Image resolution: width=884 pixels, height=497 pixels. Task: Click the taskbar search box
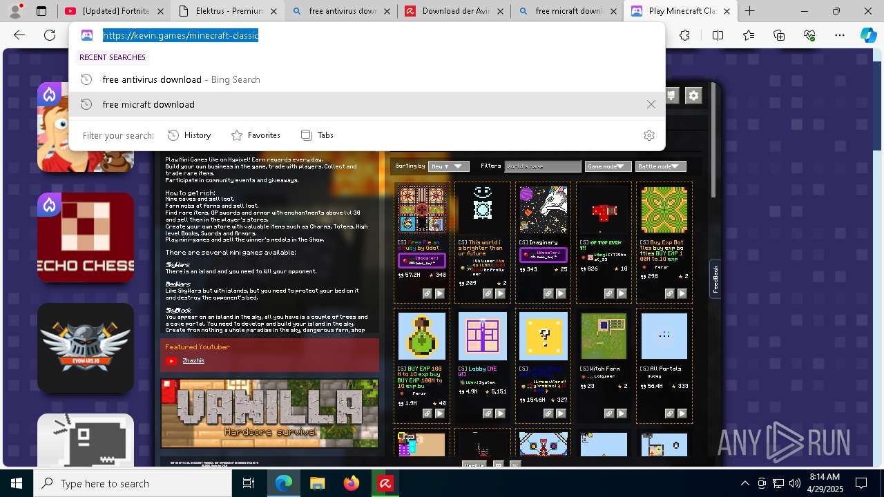[x=133, y=483]
